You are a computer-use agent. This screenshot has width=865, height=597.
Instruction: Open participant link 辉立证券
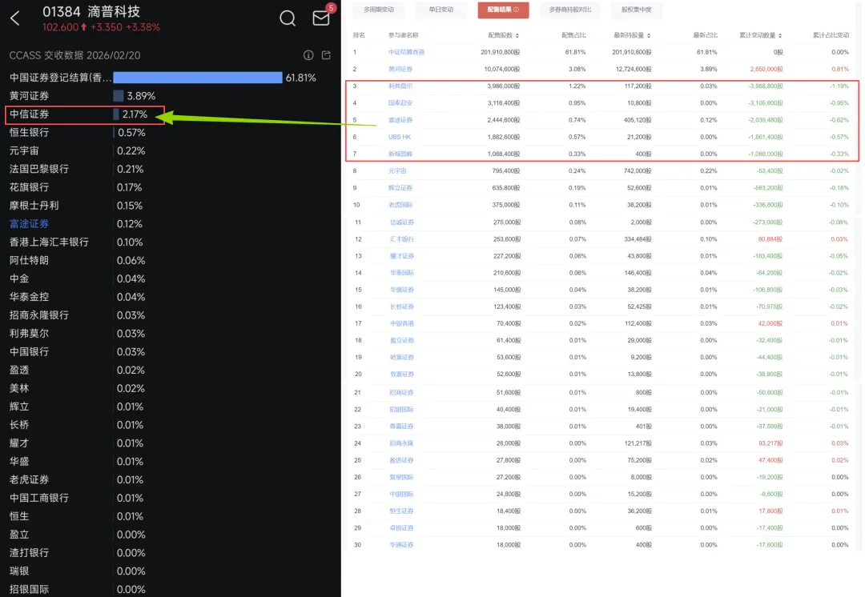point(400,188)
